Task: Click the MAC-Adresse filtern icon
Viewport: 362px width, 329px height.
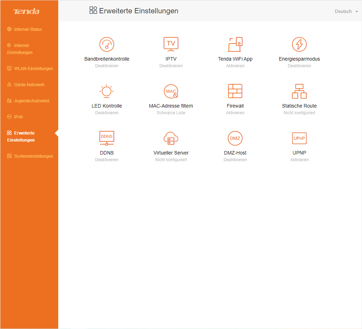Action: pyautogui.click(x=171, y=91)
